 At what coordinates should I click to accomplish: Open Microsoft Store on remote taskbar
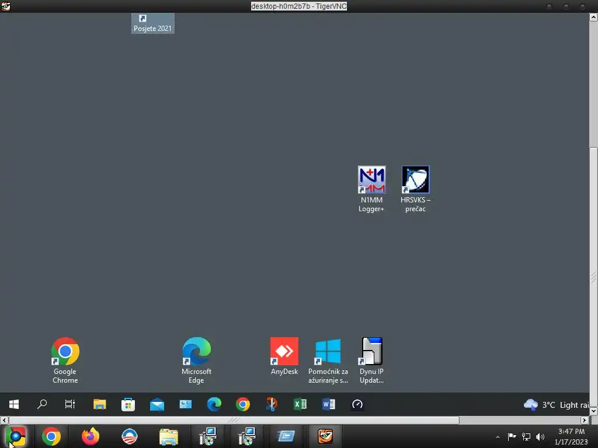pos(128,404)
